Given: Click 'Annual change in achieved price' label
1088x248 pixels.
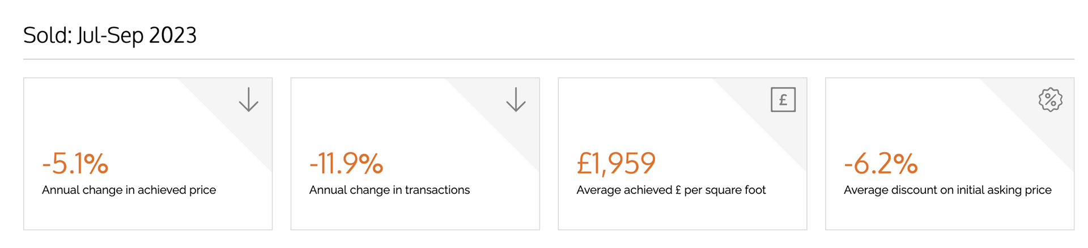Looking at the screenshot, I should click(129, 190).
